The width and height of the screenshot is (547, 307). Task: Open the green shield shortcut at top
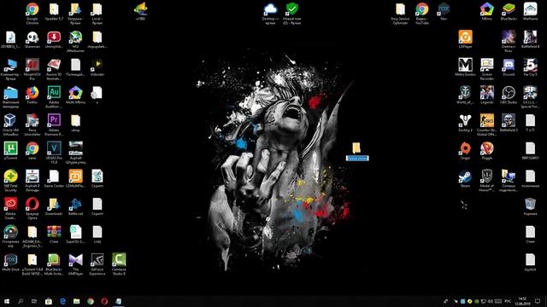(292, 14)
